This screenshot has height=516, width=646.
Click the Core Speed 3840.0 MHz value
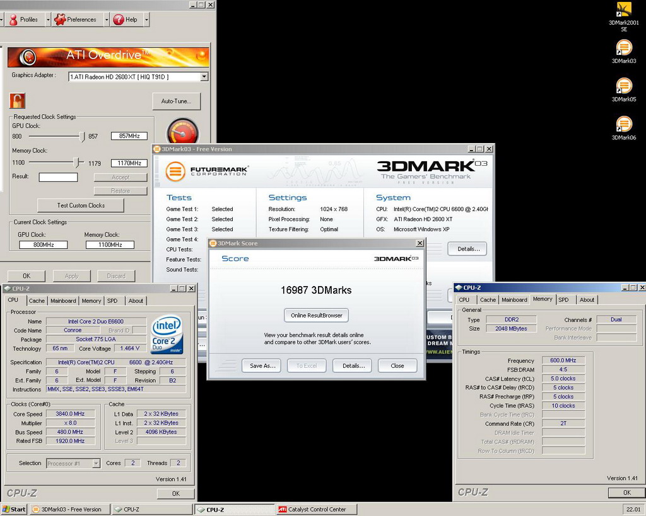coord(70,413)
